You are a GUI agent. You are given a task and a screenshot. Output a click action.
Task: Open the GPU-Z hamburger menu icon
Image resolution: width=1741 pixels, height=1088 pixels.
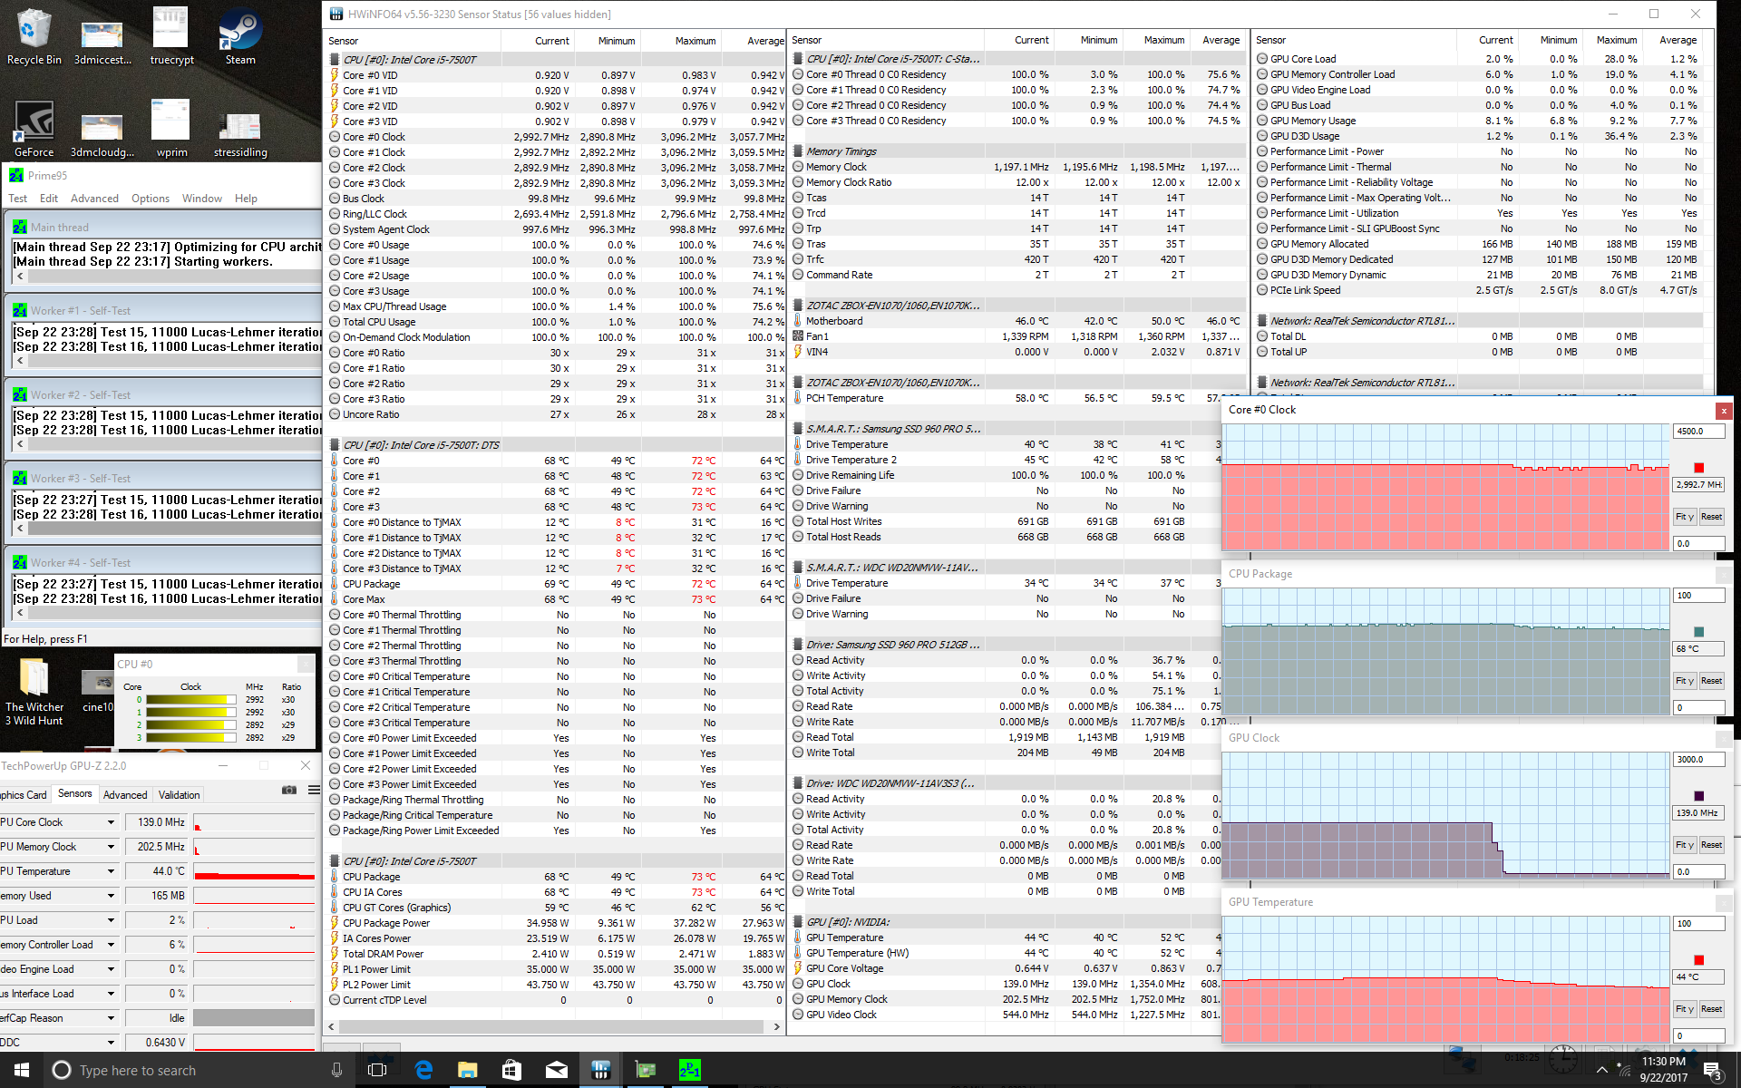coord(314,790)
